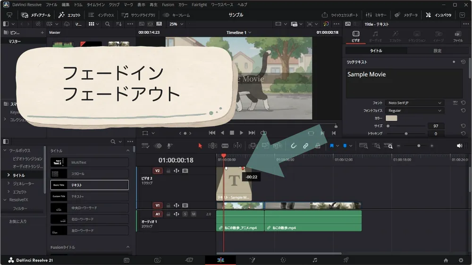Select the trim edit mode tool
Image resolution: width=472 pixels, height=265 pixels.
tap(212, 146)
